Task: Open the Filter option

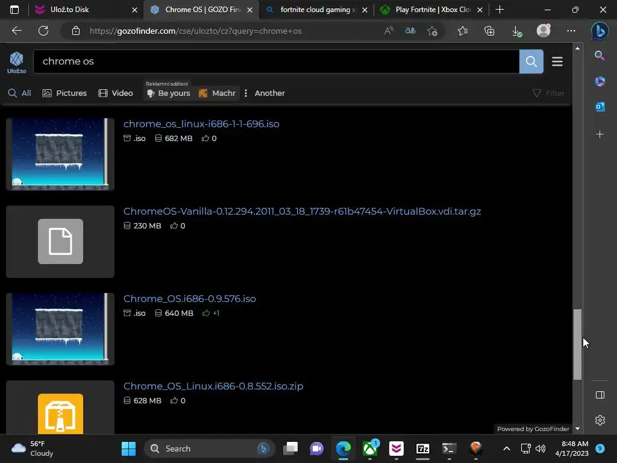Action: 548,93
